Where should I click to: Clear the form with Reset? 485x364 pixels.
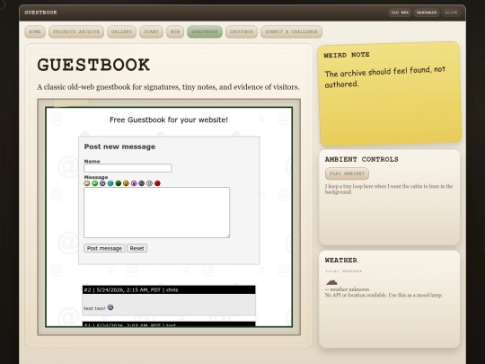pyautogui.click(x=137, y=248)
